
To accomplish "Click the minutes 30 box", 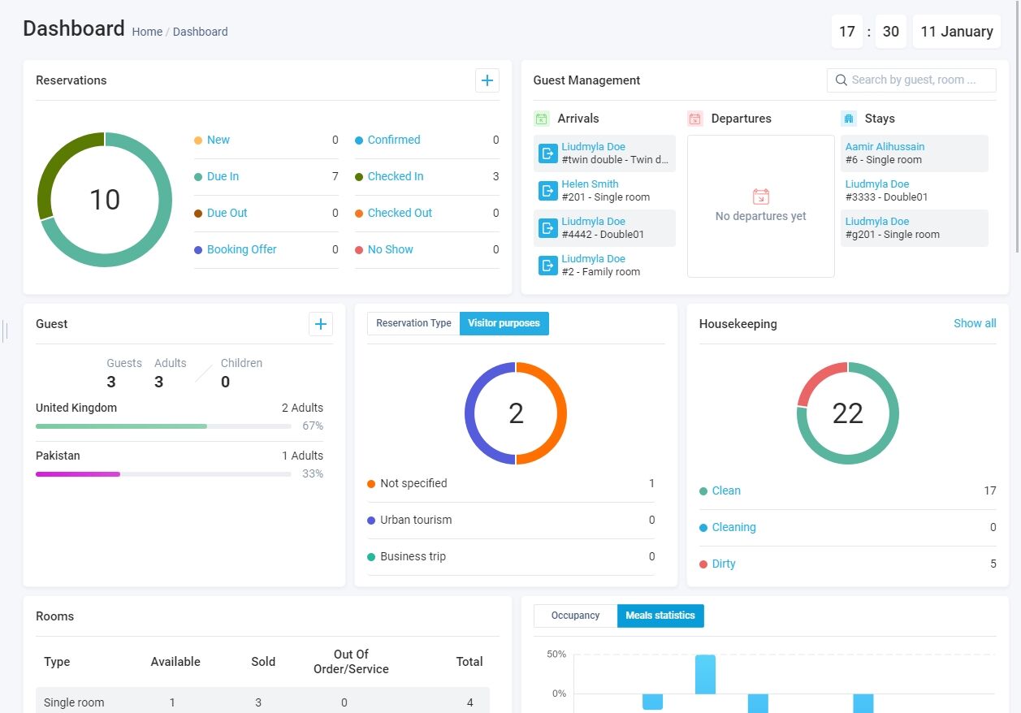I will coord(891,32).
